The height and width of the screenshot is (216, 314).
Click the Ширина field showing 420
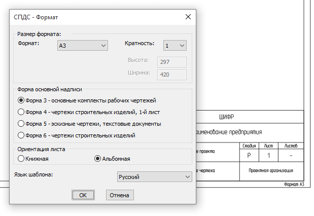click(x=172, y=75)
